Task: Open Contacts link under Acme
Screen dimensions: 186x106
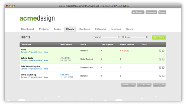Action: [24, 52]
